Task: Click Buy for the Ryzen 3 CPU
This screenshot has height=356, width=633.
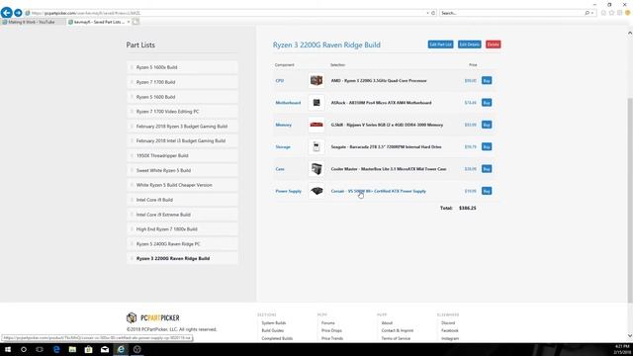Action: click(487, 81)
